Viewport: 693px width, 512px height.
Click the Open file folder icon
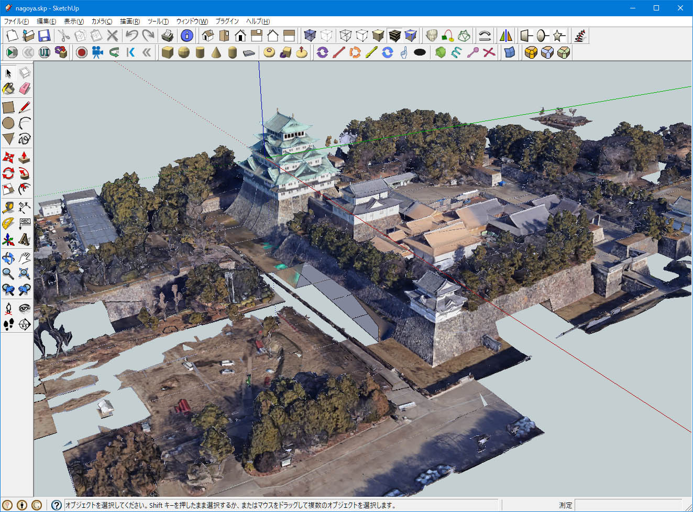pos(28,36)
